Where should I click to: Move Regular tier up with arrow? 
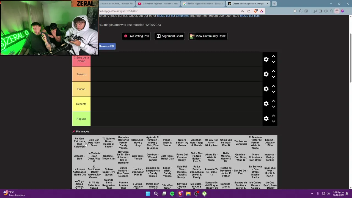[x=273, y=116]
